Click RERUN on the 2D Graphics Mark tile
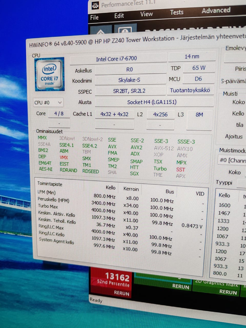The height and width of the screenshot is (328, 246). (228, 292)
